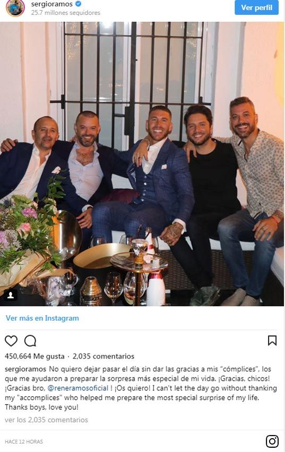The height and width of the screenshot is (452, 285).
Task: Show tagged people icon on photo
Action: pos(11,295)
